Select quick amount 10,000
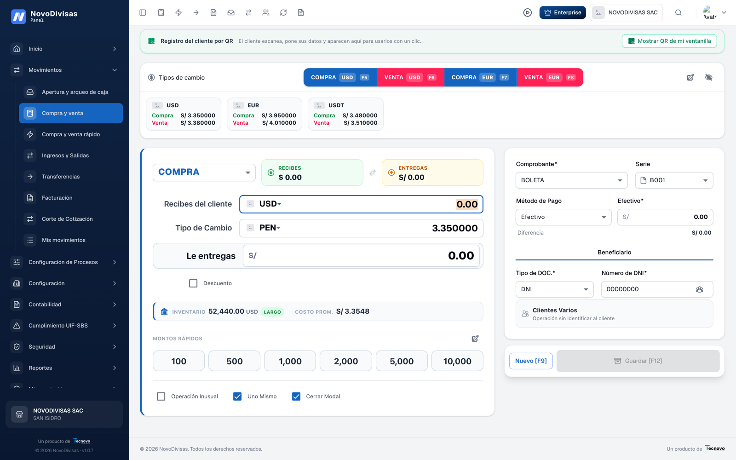Viewport: 736px width, 460px height. pos(457,361)
